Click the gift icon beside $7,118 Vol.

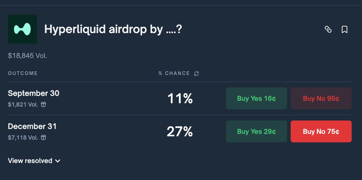point(43,138)
